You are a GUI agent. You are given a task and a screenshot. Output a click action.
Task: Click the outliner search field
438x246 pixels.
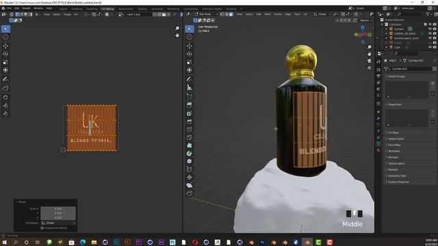(409, 14)
